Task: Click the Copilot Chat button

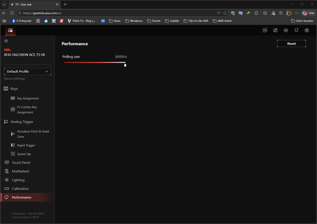Action: [x=308, y=13]
